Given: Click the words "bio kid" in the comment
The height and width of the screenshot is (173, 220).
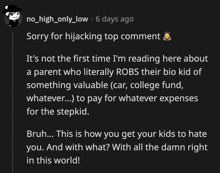Looking at the screenshot, I should pyautogui.click(x=178, y=72).
